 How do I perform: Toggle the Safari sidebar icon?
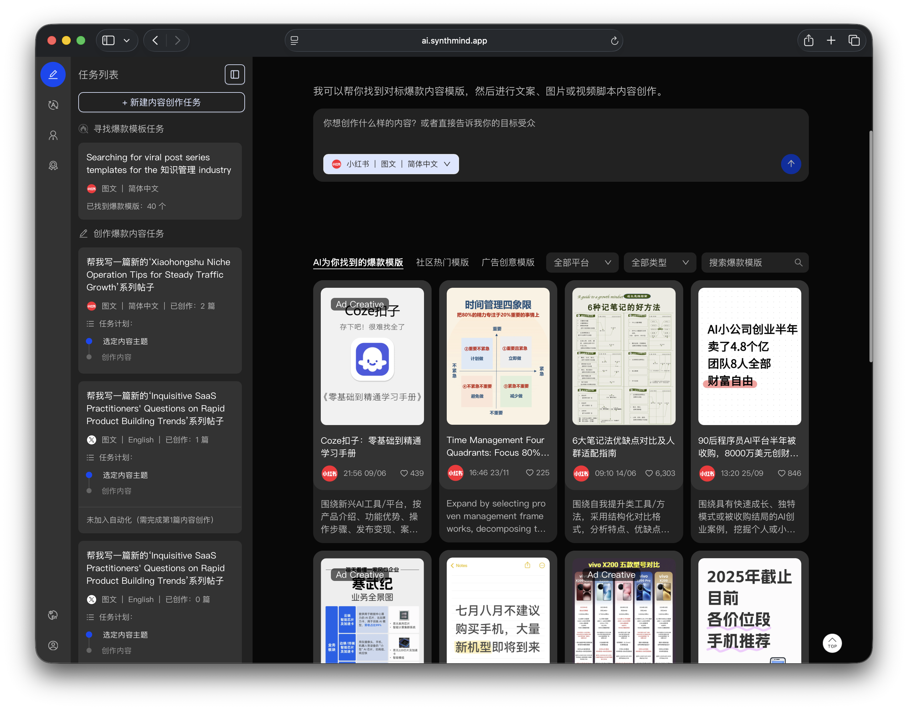(109, 40)
